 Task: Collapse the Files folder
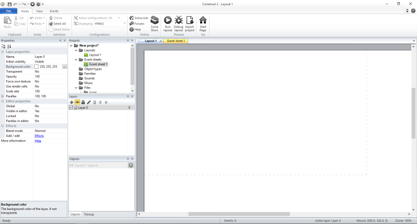76,88
